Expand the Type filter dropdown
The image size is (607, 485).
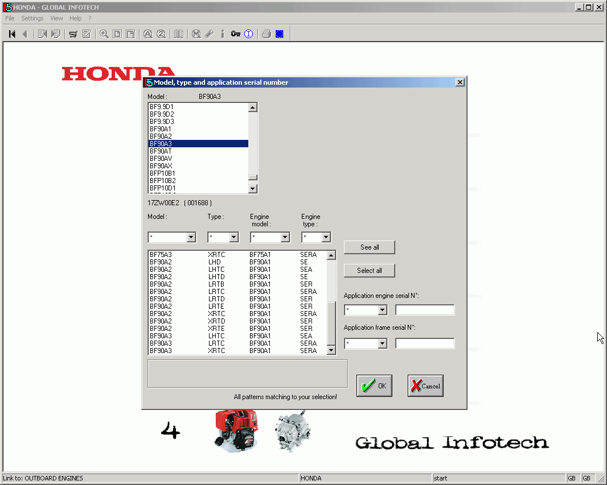233,237
